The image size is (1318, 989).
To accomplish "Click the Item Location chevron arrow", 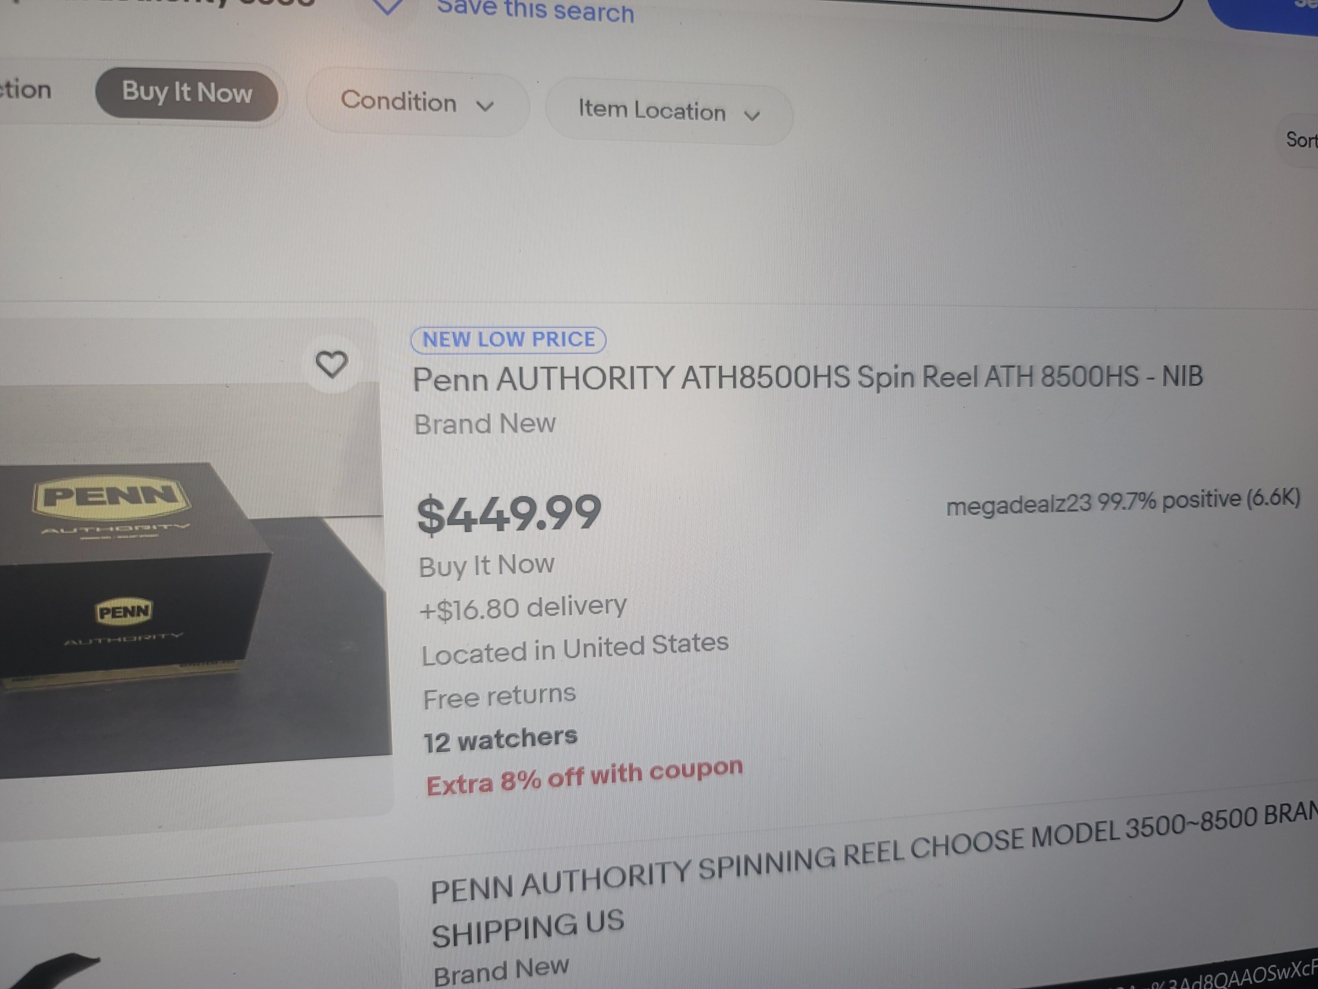I will coord(753,116).
